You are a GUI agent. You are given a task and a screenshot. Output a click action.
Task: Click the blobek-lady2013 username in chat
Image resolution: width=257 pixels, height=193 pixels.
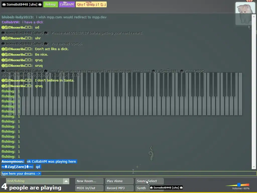pyautogui.click(x=18, y=17)
